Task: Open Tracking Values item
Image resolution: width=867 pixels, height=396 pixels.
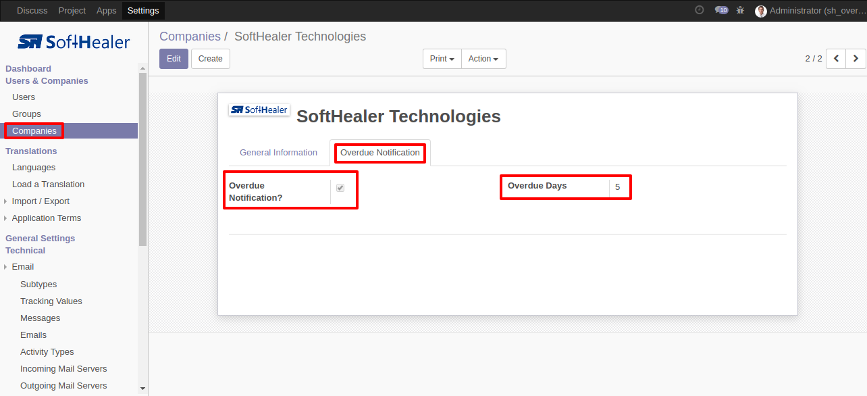Action: click(x=51, y=301)
